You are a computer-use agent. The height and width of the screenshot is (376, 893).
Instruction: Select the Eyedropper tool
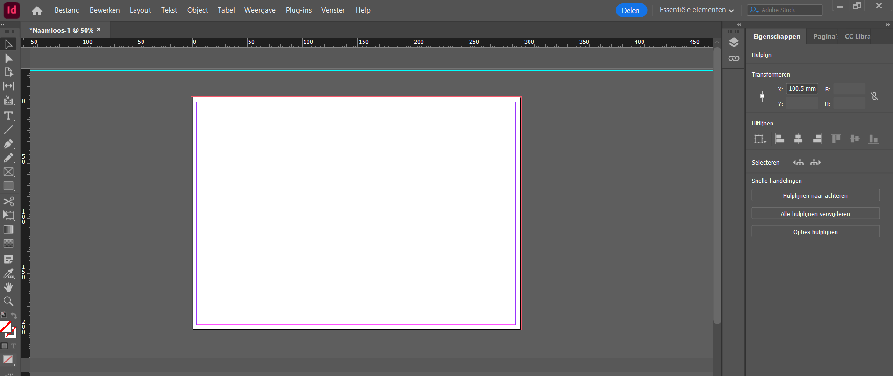[8, 273]
